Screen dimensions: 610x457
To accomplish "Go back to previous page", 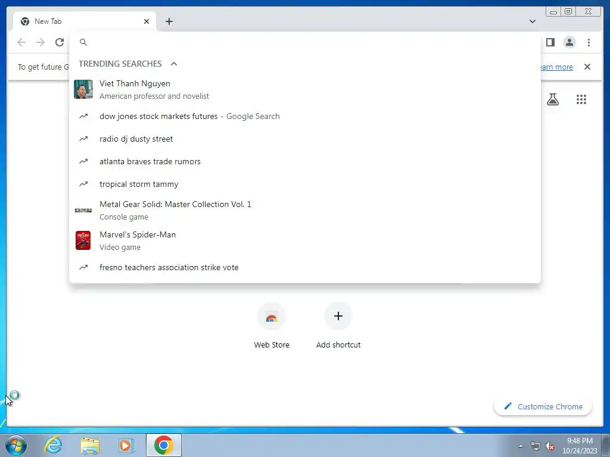I will (21, 42).
